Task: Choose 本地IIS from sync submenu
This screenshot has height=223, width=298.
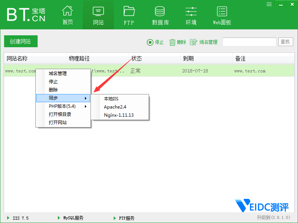Action: 111,99
